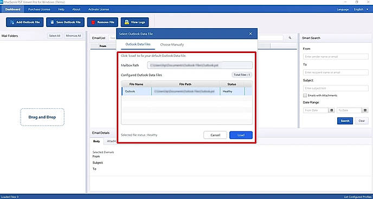Viewport: 373px width, 199px height.
Task: Open the To Date calendar icon
Action: coord(365,110)
